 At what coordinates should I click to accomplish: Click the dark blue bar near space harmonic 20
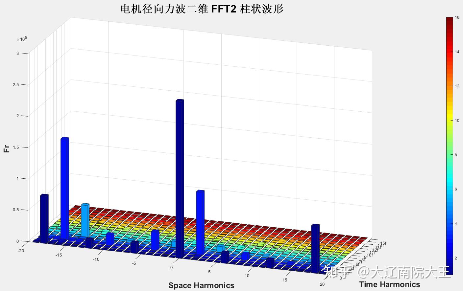pyautogui.click(x=315, y=249)
